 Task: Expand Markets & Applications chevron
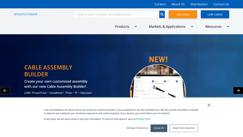click(x=192, y=26)
